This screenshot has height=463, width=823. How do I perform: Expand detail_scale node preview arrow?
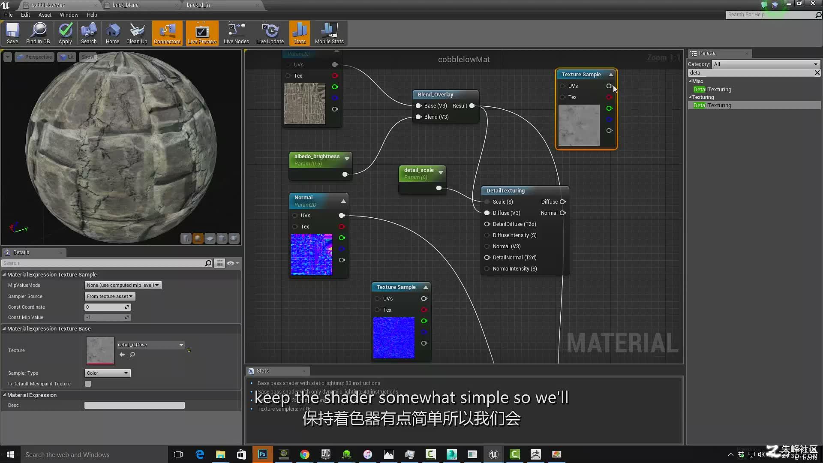click(441, 172)
